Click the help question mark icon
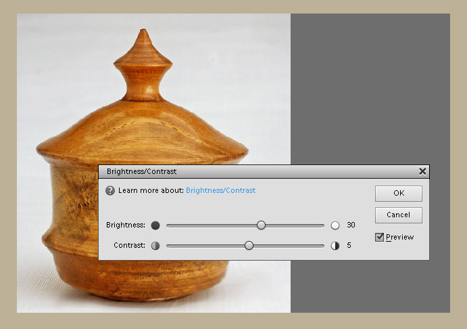The height and width of the screenshot is (329, 467). [x=110, y=191]
